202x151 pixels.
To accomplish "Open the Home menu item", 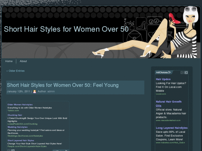I will pyautogui.click(x=9, y=61).
